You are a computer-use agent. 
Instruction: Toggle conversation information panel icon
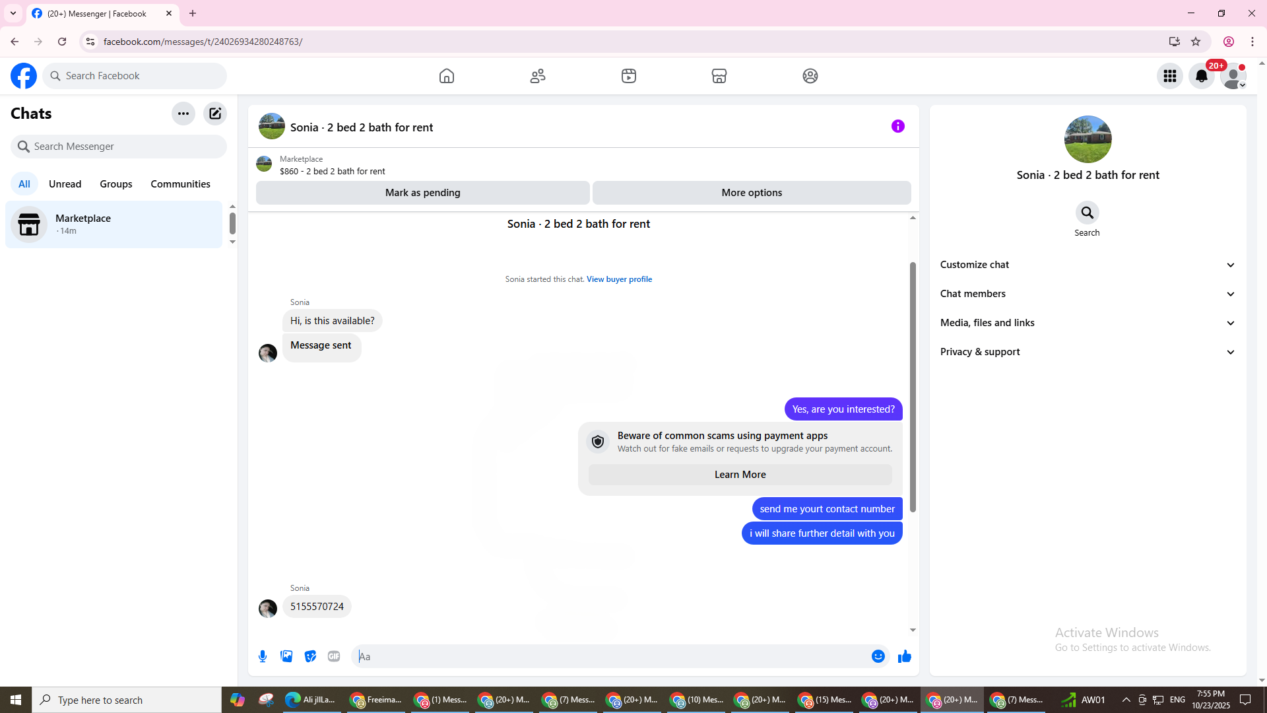[897, 126]
